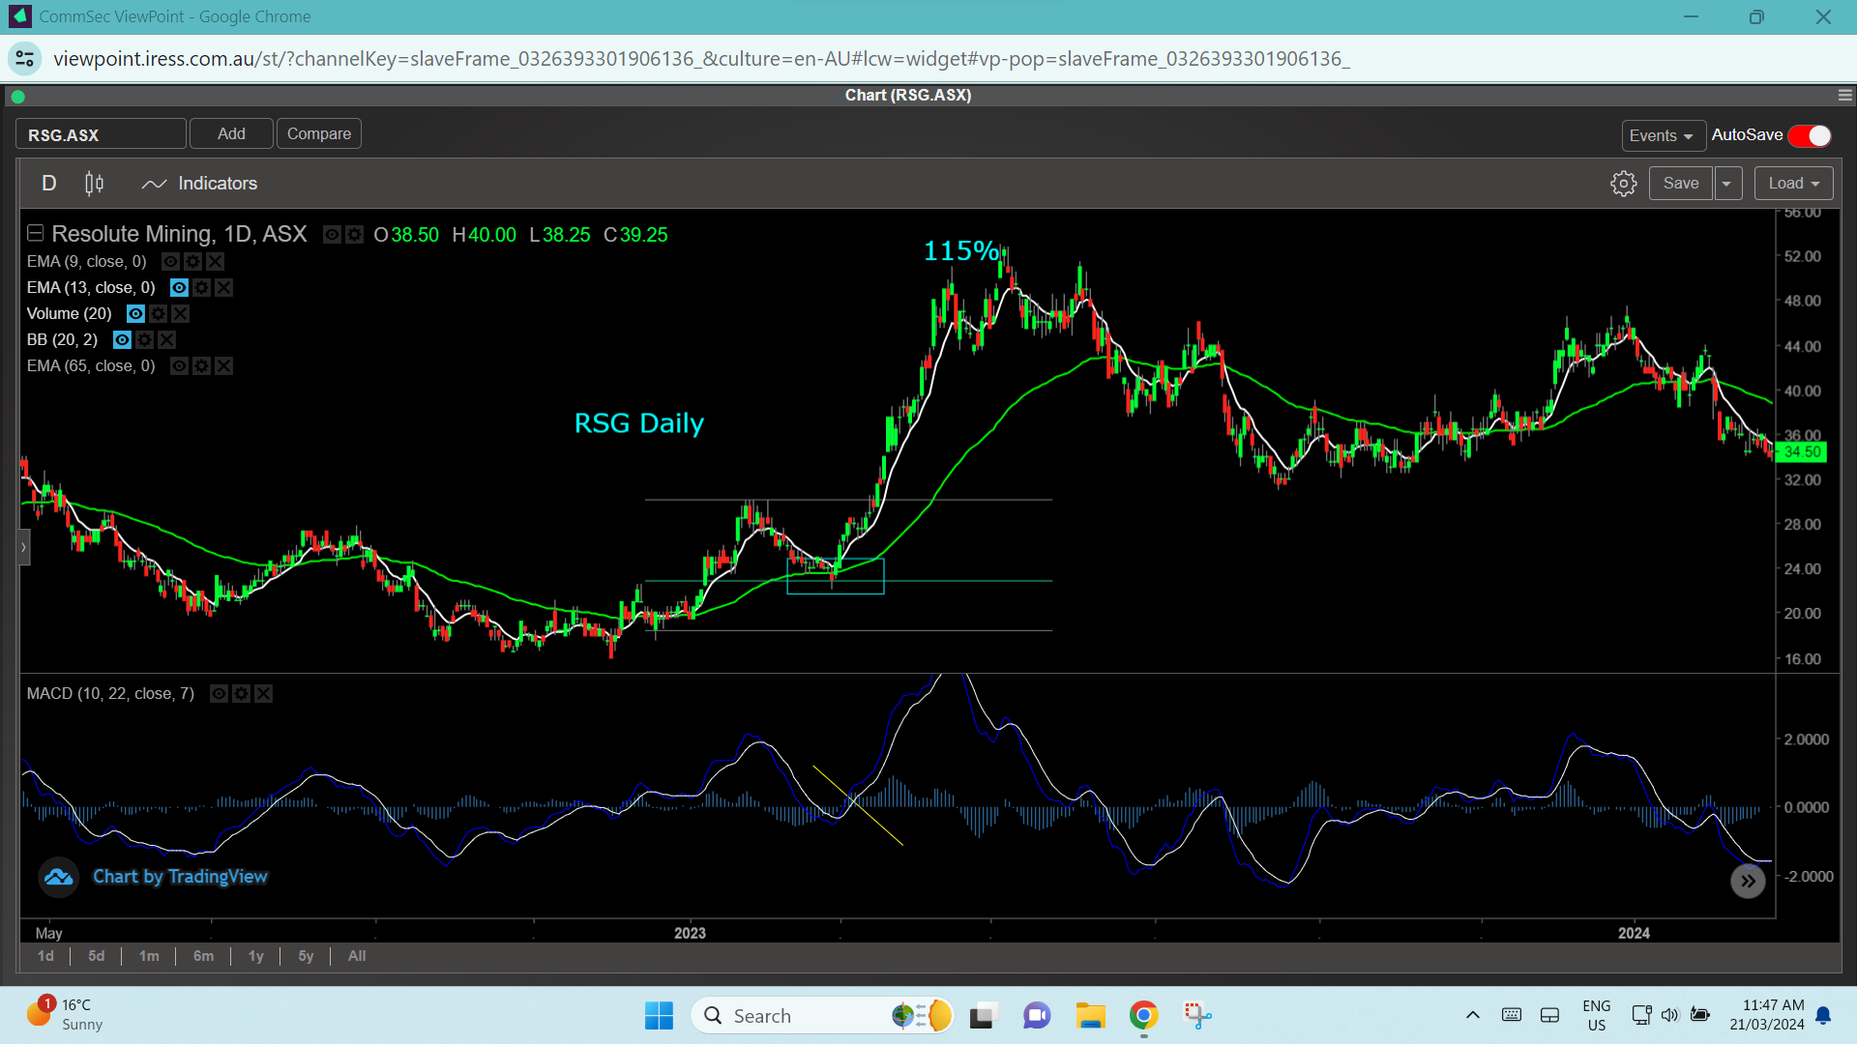Select the 6m time range
The height and width of the screenshot is (1044, 1857).
tap(203, 956)
